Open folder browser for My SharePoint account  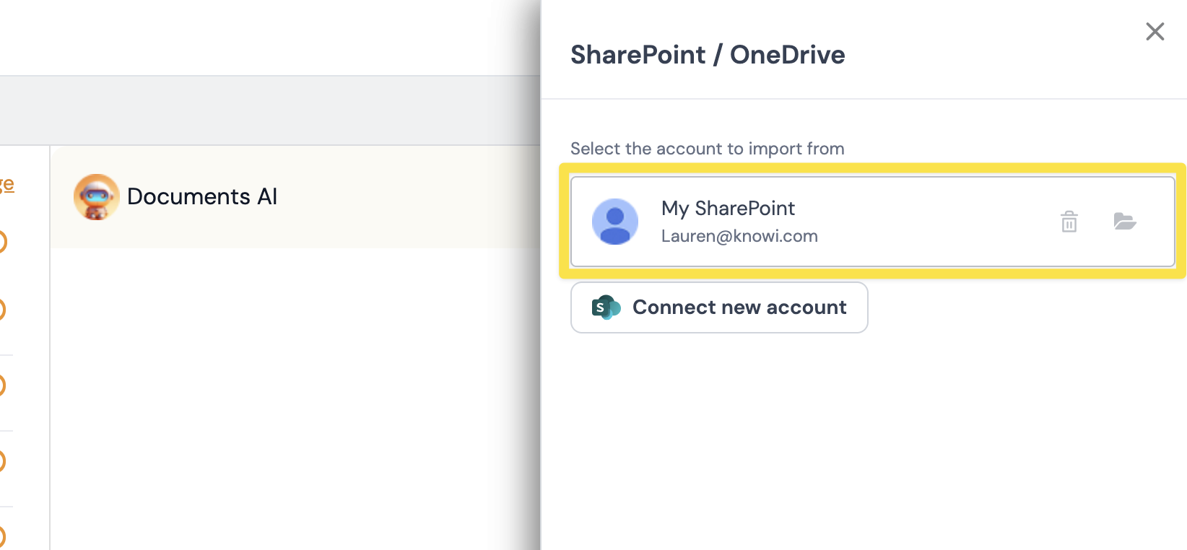1124,222
